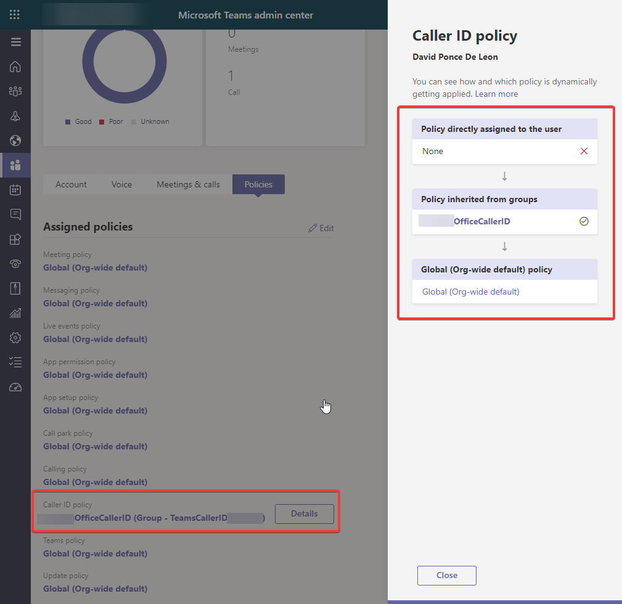Switch to the Voice tab

click(121, 184)
